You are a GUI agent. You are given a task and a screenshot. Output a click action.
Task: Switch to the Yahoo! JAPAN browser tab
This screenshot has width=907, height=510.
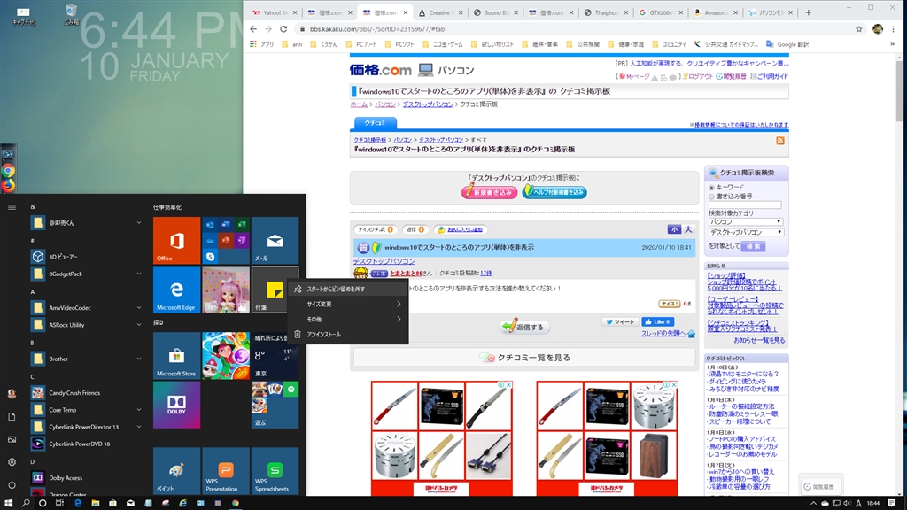(x=275, y=12)
